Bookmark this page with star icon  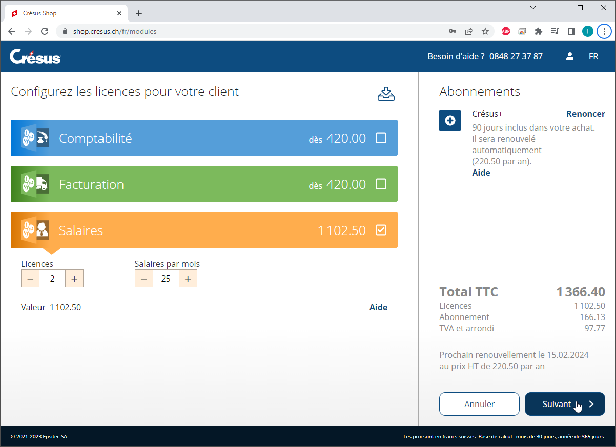click(485, 31)
